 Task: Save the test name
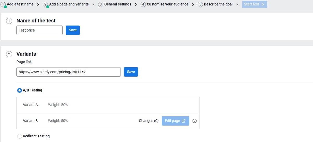point(73,30)
